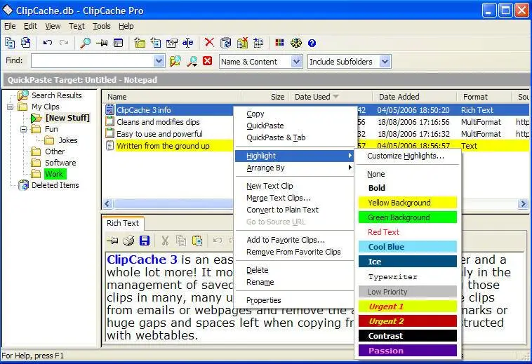The image size is (532, 364).
Task: Click the blue Help question mark icon
Action: coord(312,43)
